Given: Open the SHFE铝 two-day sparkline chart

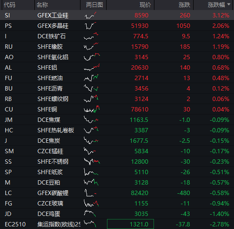Looking at the screenshot, I should click(92, 67).
